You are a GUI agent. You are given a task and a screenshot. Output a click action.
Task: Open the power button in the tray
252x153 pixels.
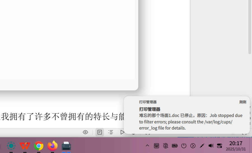point(184,146)
